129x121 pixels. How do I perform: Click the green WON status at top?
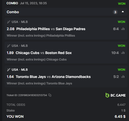pos(122,4)
